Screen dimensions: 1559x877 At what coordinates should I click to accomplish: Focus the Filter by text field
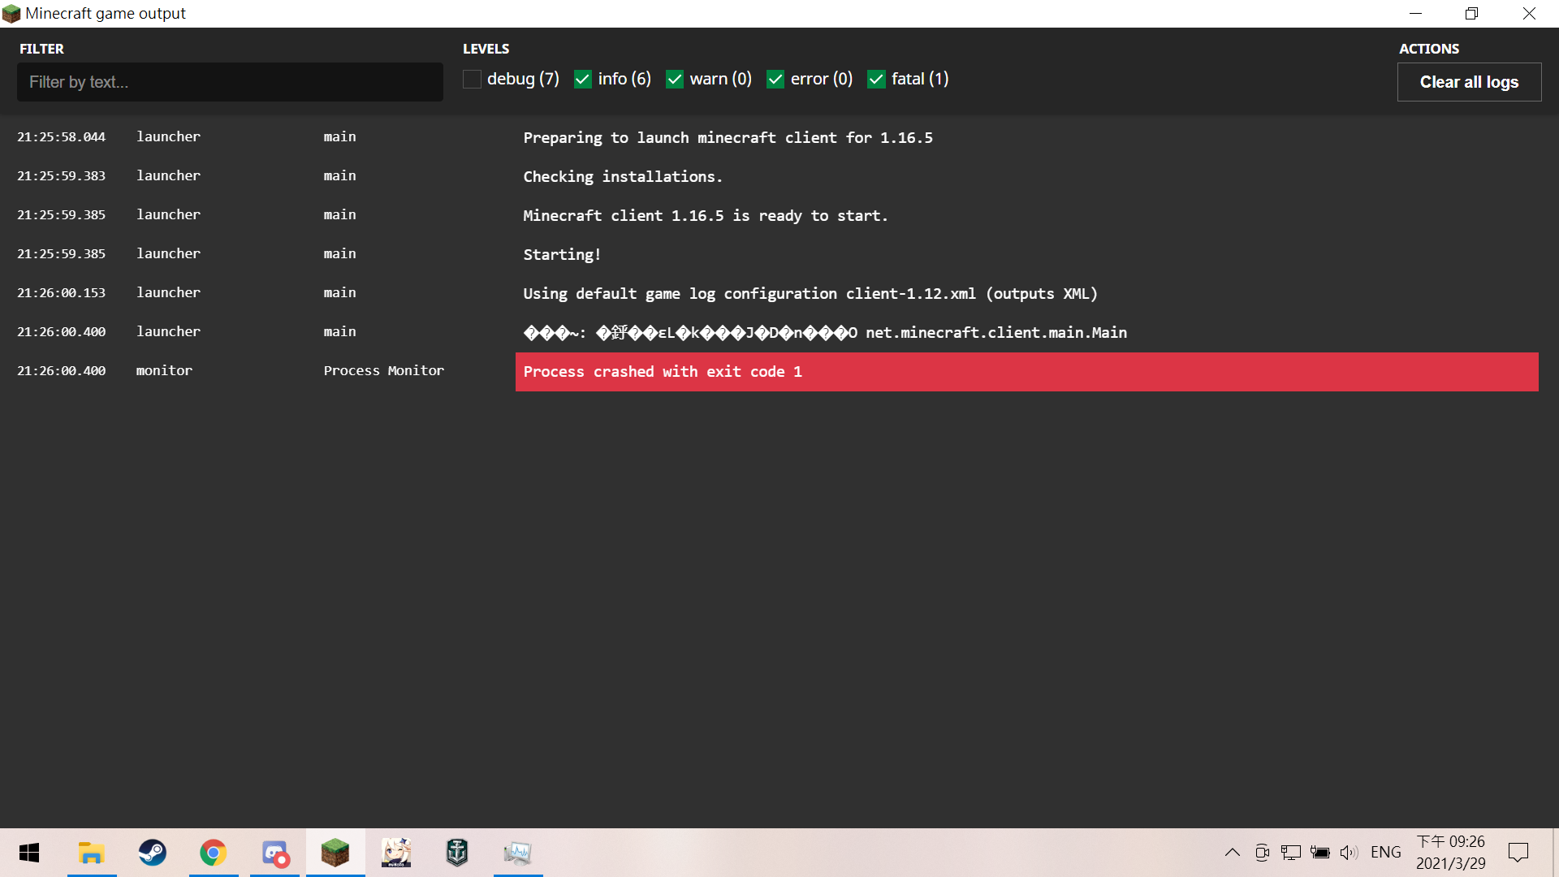tap(230, 82)
